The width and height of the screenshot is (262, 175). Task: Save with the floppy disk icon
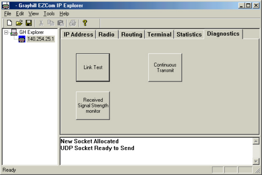point(29,23)
